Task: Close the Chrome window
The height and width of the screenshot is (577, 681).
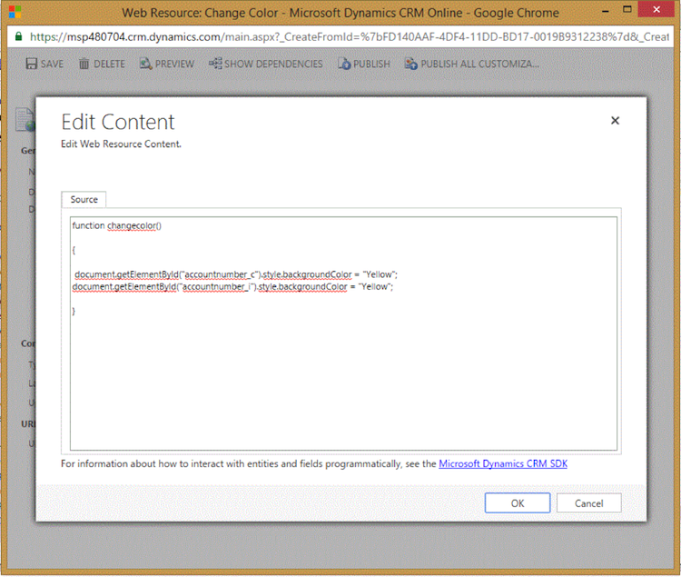Action: [656, 9]
